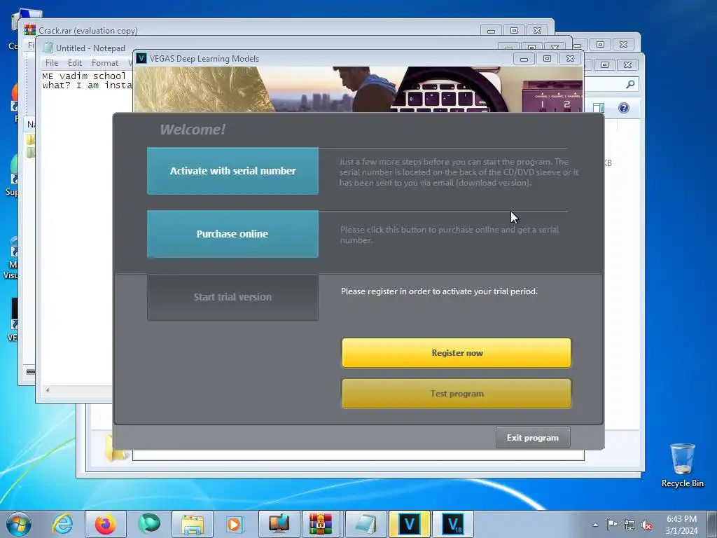717x538 pixels.
Task: Toggle the Explorer preview pane icon
Action: click(x=599, y=108)
